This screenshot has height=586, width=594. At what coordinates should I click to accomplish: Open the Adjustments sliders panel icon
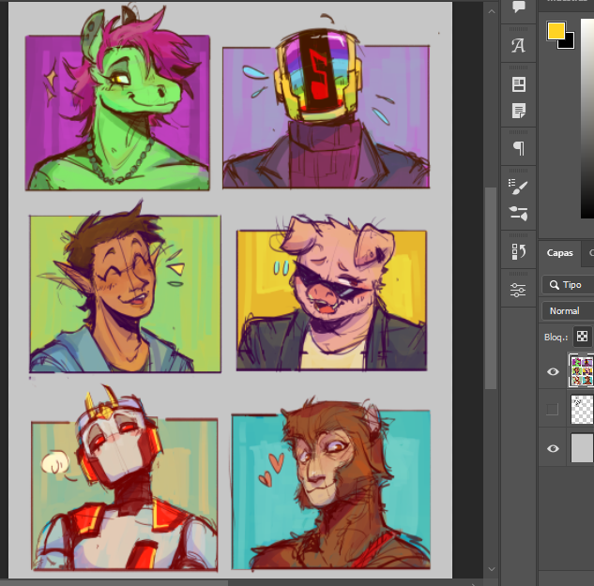pyautogui.click(x=518, y=290)
